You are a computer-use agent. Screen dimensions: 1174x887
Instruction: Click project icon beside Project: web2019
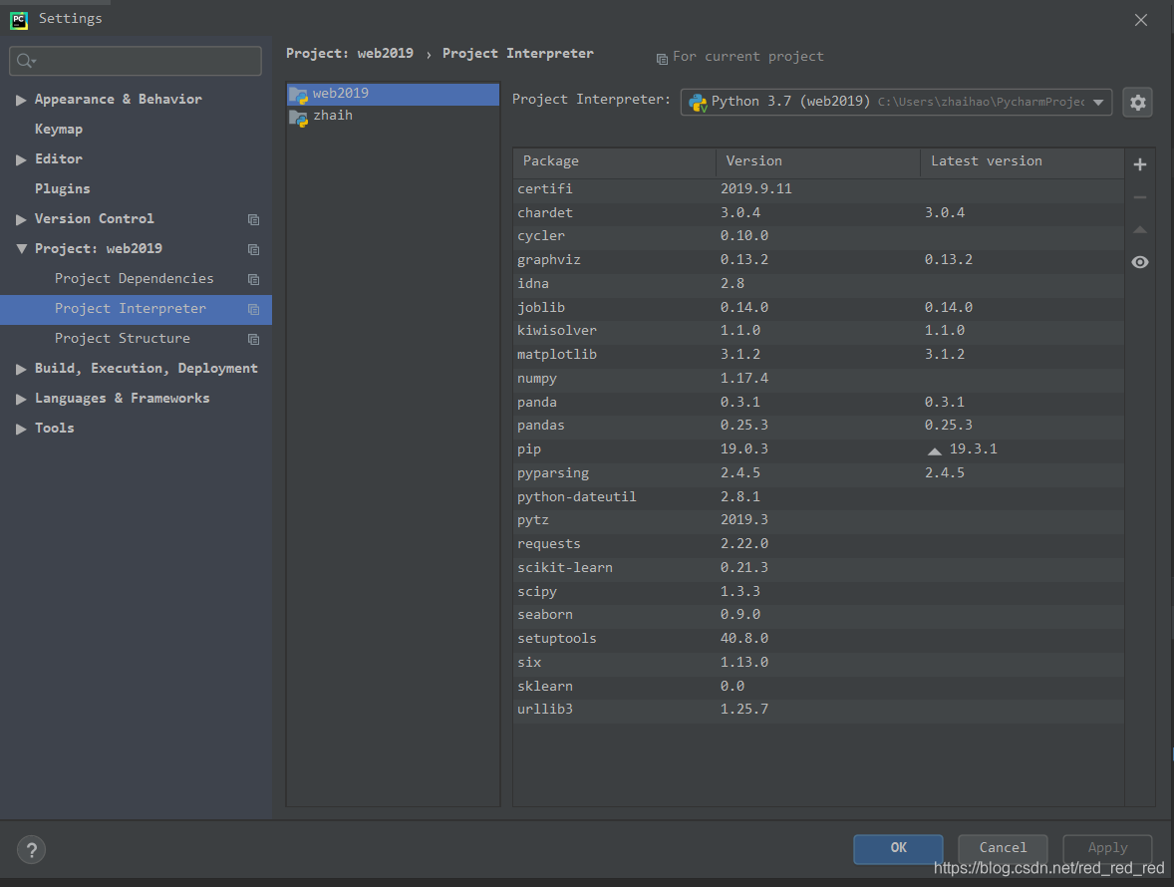pyautogui.click(x=254, y=249)
